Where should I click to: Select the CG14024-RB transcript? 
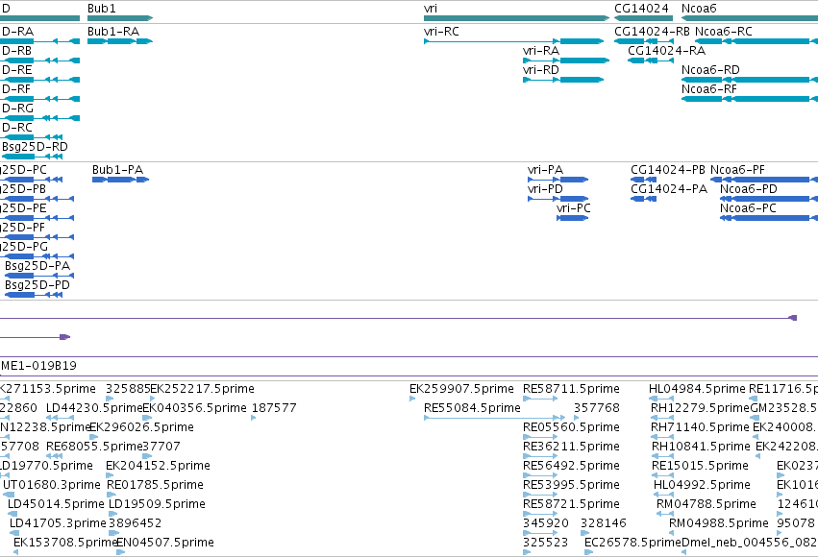(644, 41)
